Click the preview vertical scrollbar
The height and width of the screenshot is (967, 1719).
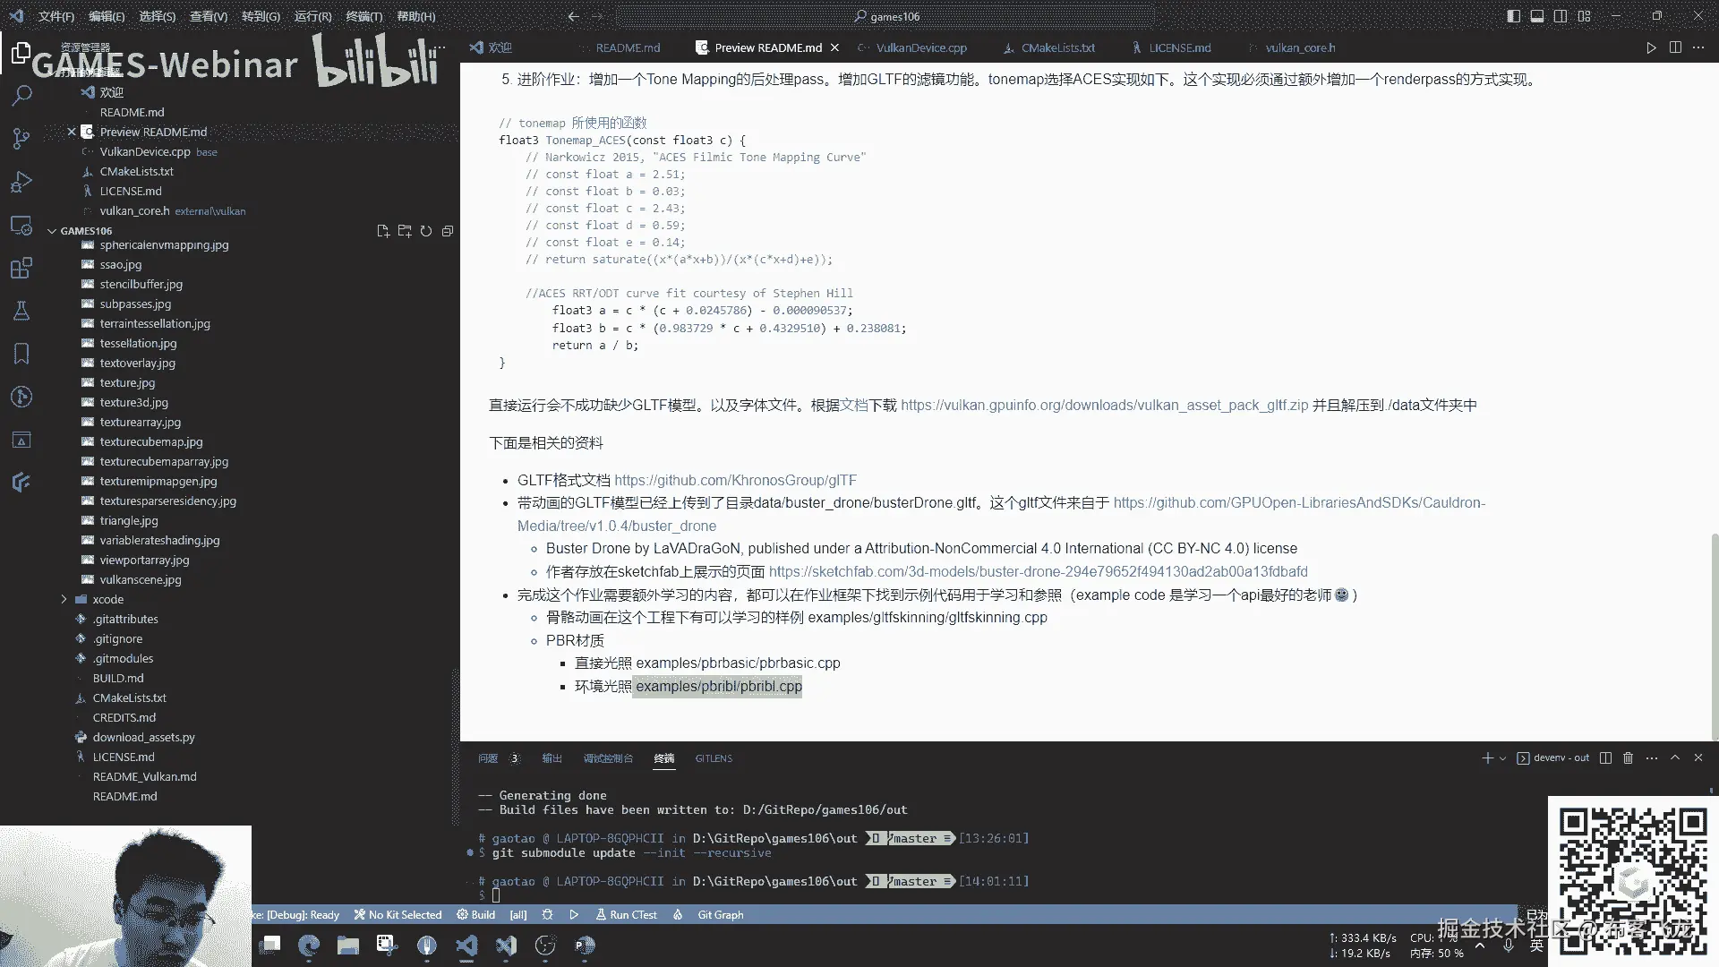(x=1714, y=636)
